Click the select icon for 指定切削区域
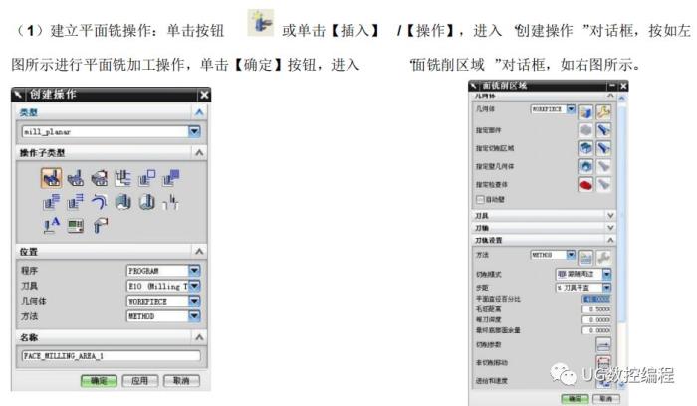The image size is (697, 406). (585, 147)
